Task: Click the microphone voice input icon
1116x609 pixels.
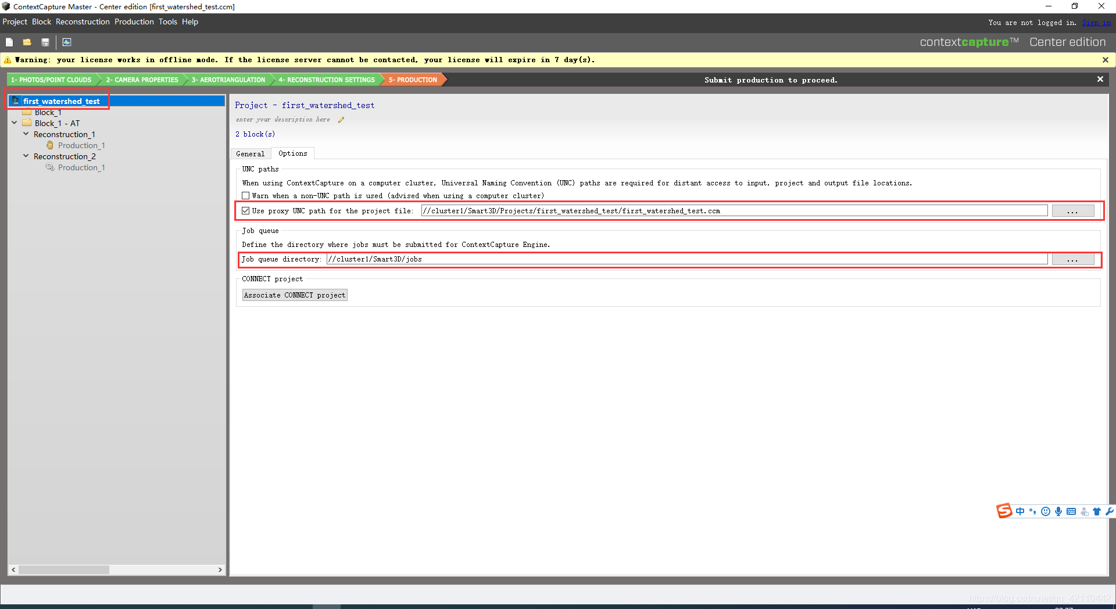Action: point(1058,511)
